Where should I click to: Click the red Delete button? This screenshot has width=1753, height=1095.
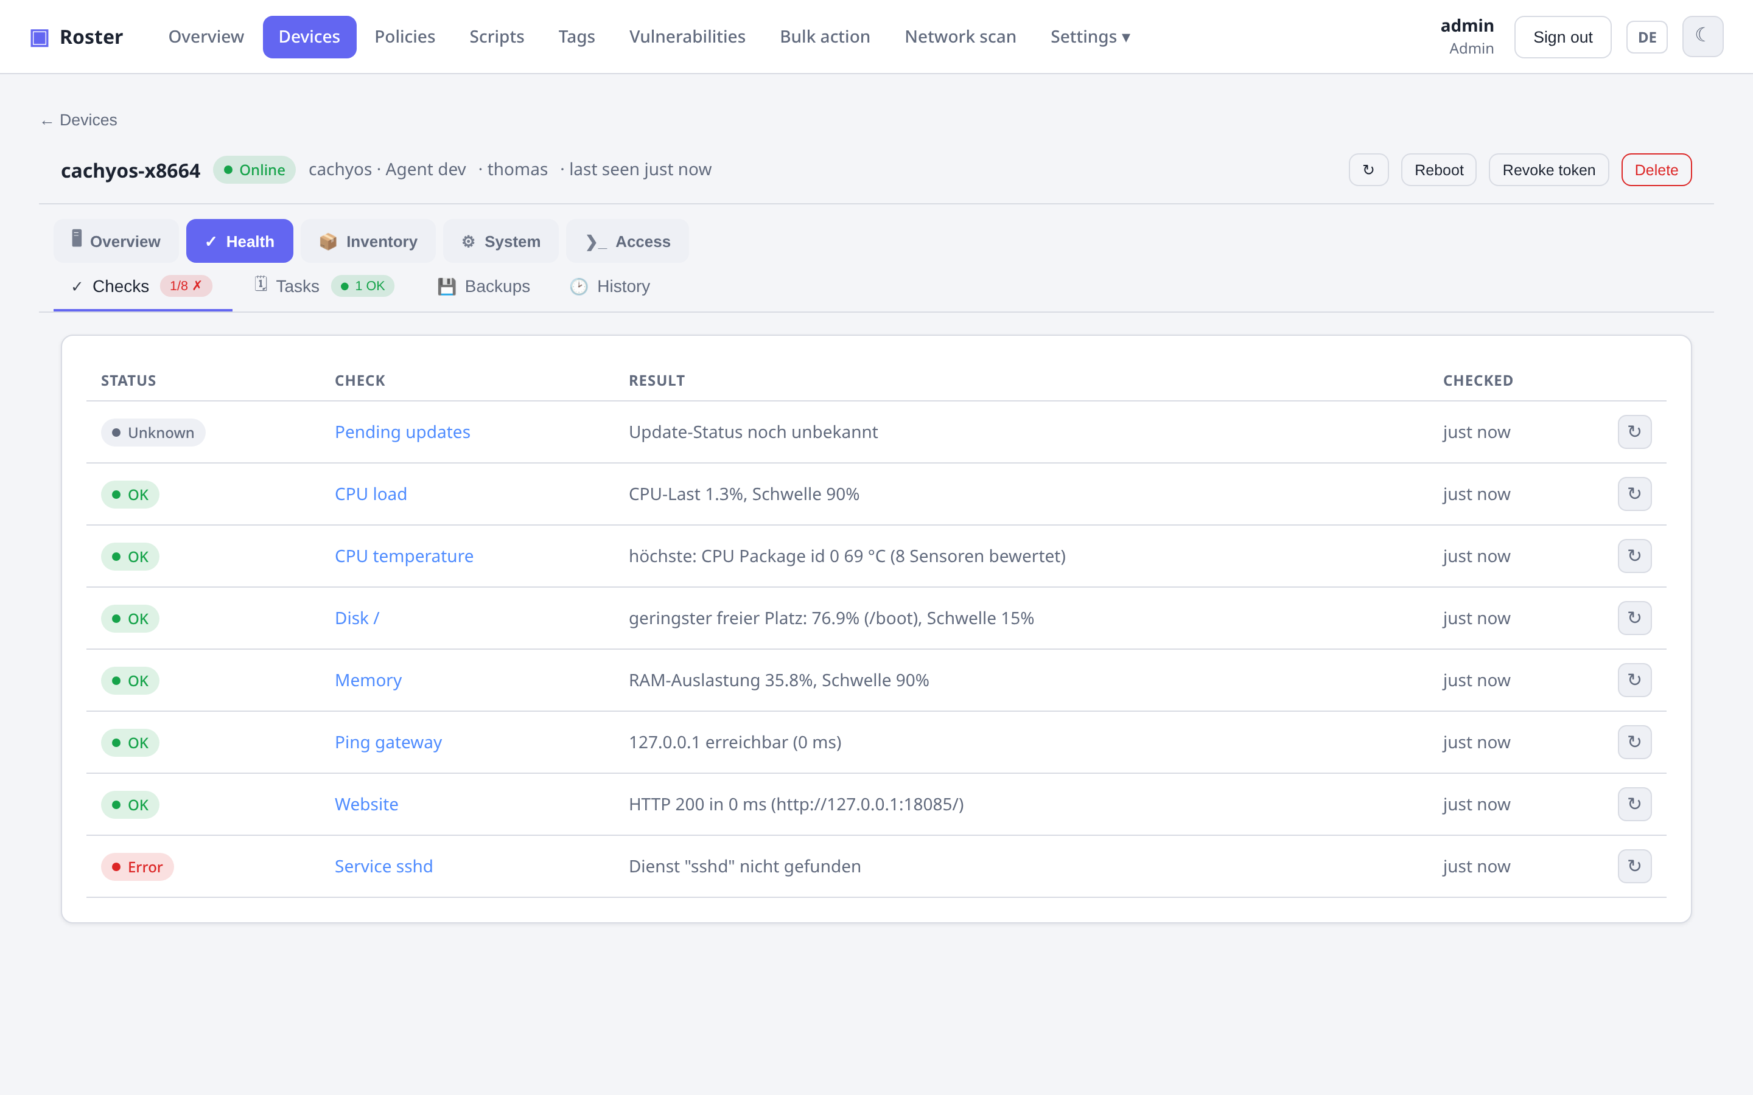tap(1656, 170)
